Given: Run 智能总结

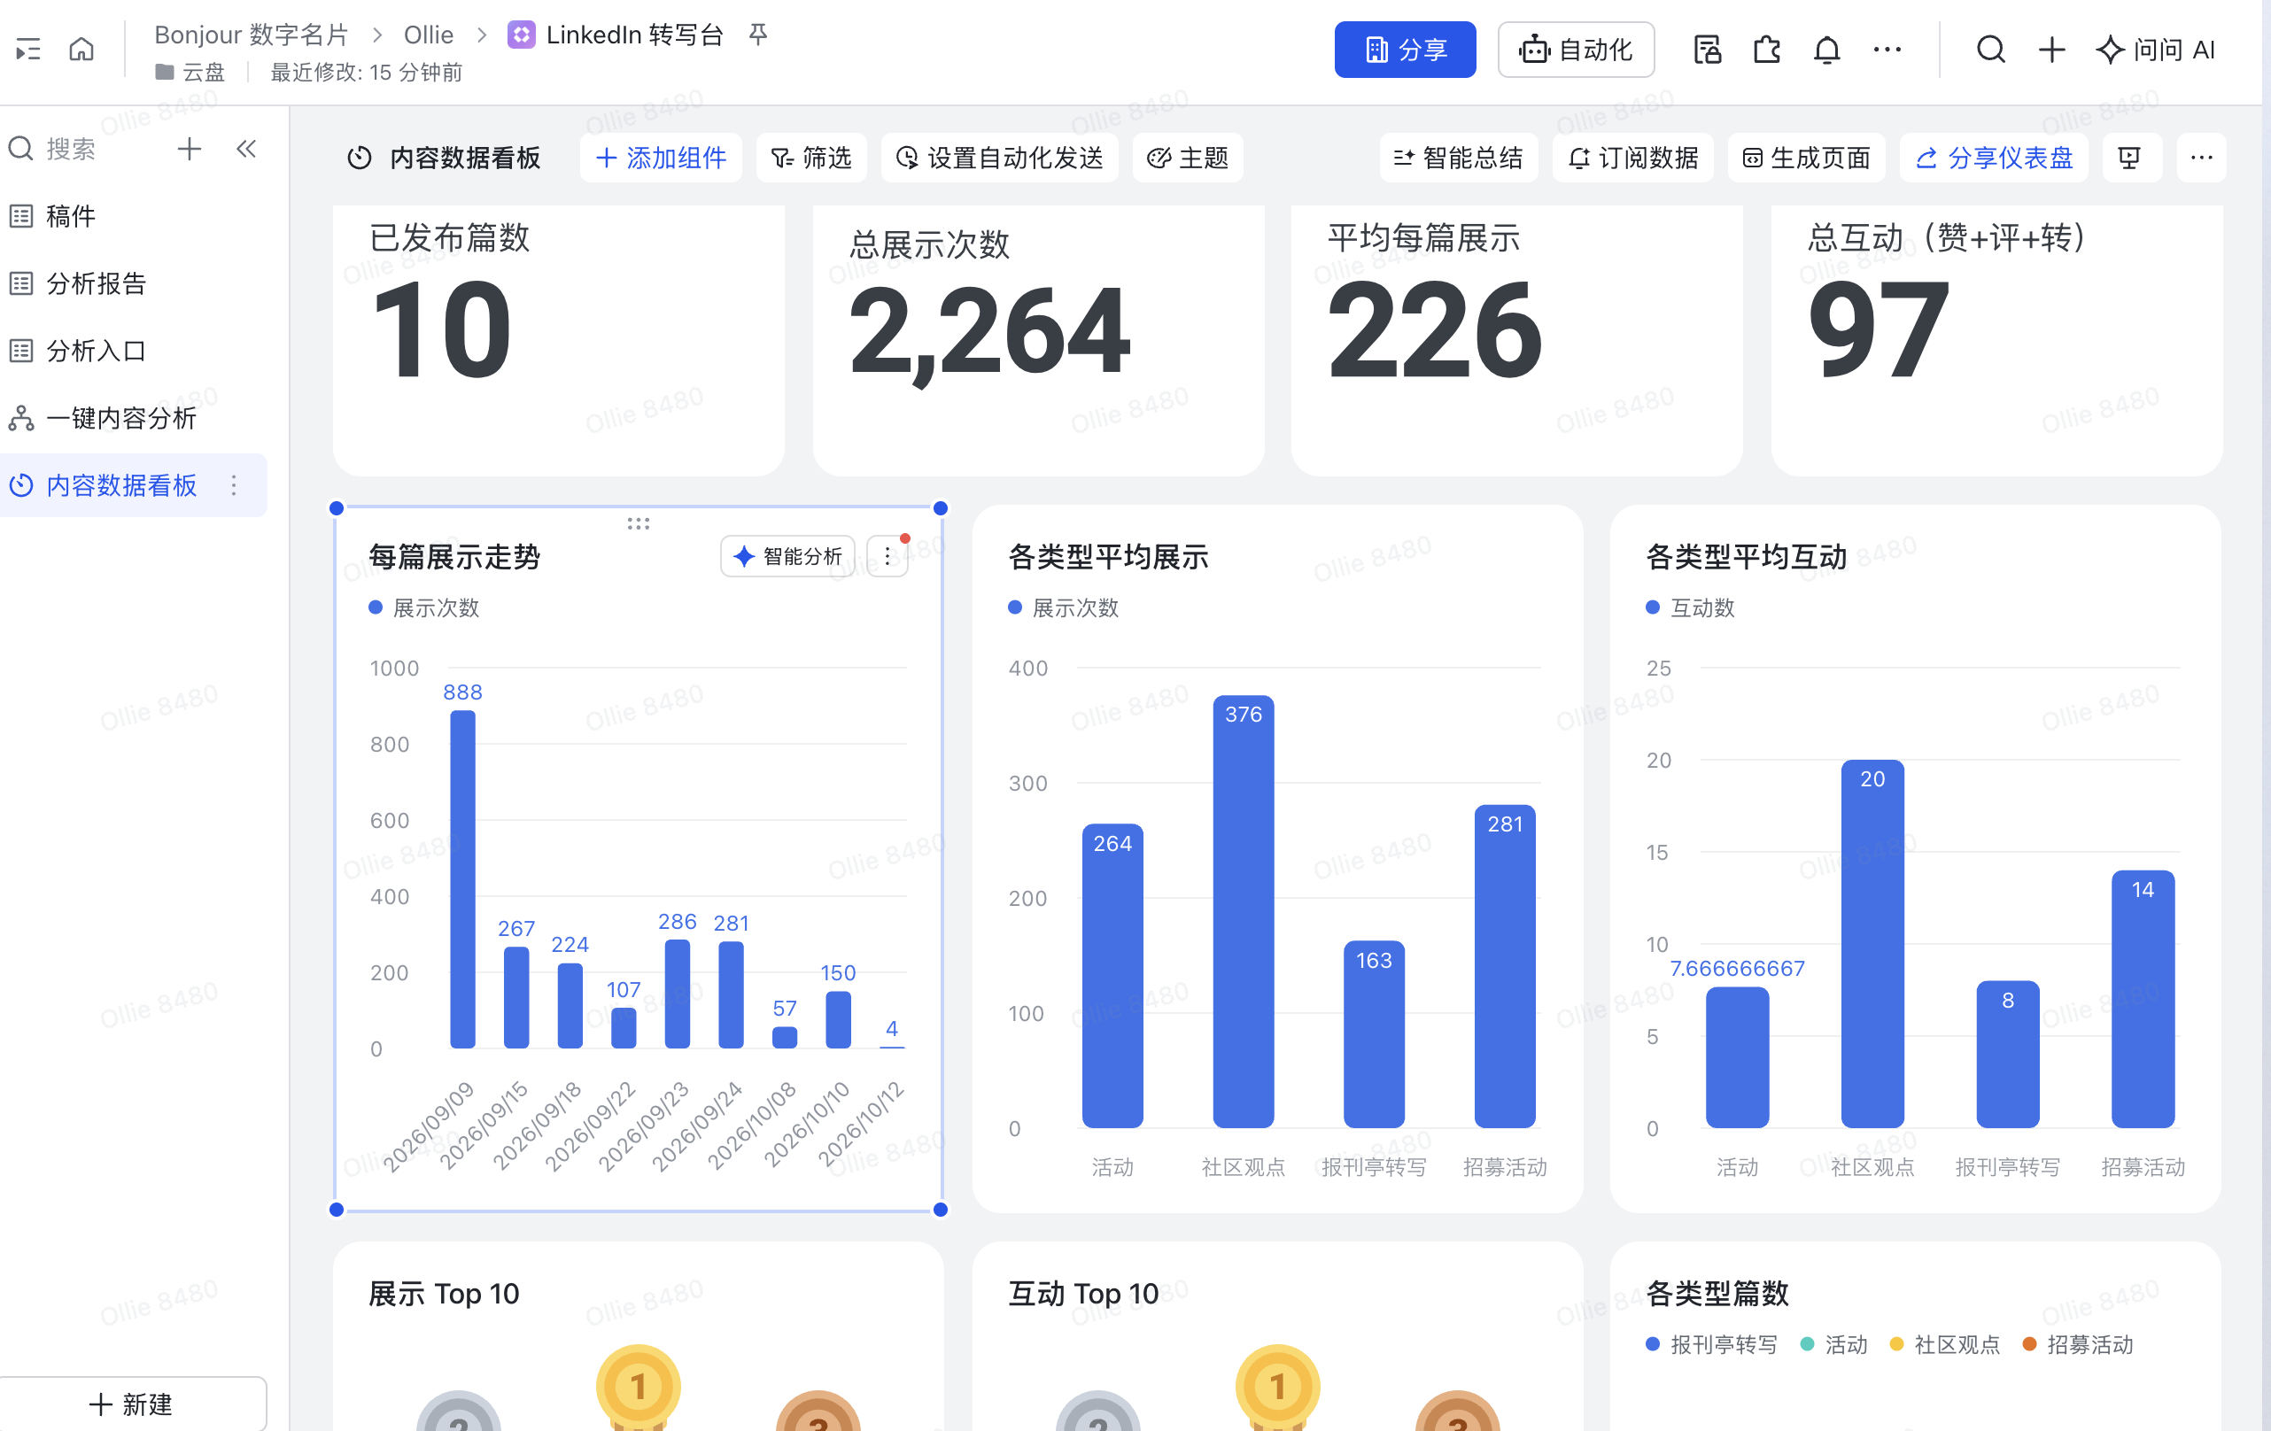Looking at the screenshot, I should pos(1458,158).
